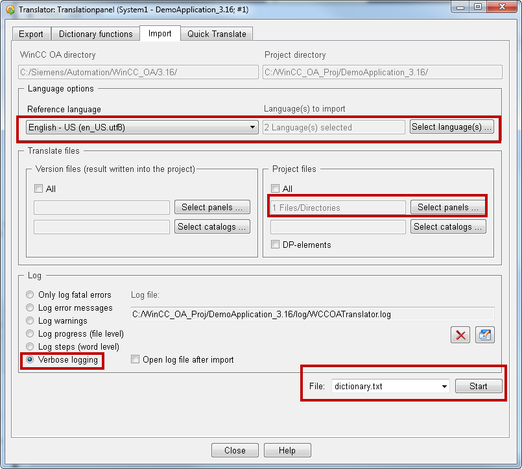Viewport: 522px width, 469px height.
Task: Click Select catalogs under Version files
Action: (x=212, y=227)
